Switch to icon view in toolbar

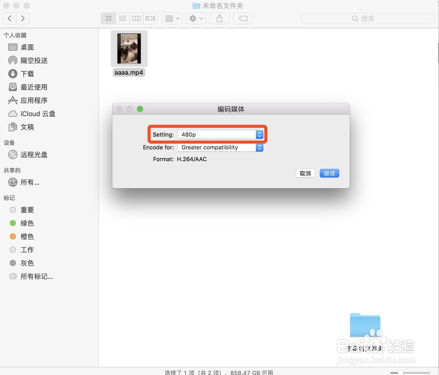coord(108,18)
